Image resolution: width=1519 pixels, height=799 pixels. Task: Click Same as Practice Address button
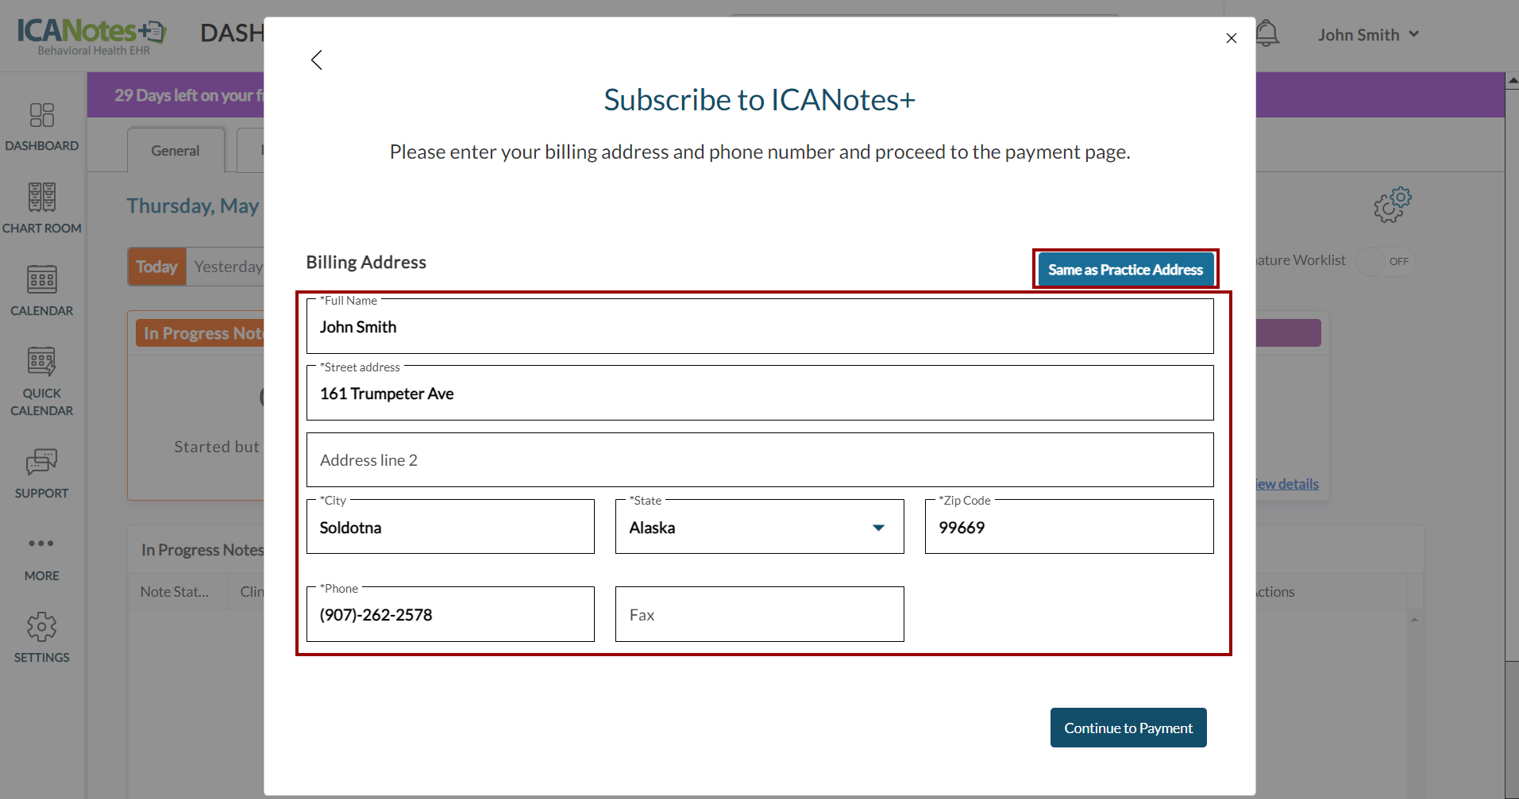tap(1125, 270)
